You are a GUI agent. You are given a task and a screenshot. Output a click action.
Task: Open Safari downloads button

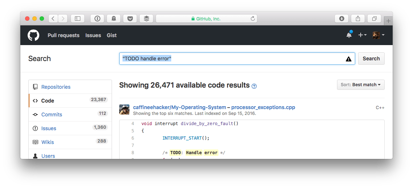(342, 19)
